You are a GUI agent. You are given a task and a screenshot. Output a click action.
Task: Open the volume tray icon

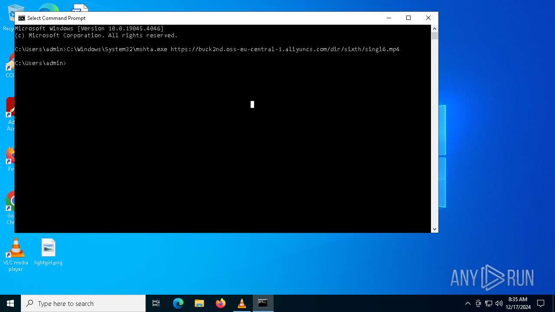[x=499, y=303]
